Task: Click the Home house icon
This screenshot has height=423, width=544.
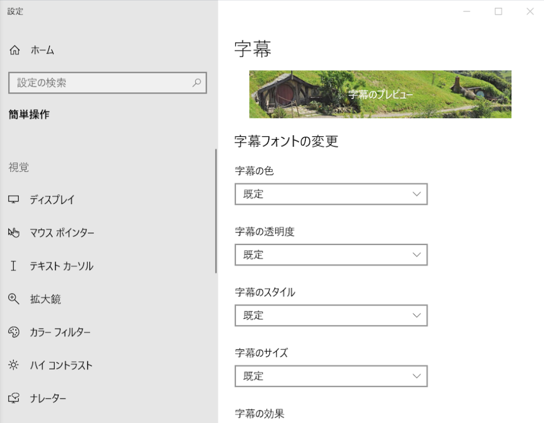Action: [15, 50]
